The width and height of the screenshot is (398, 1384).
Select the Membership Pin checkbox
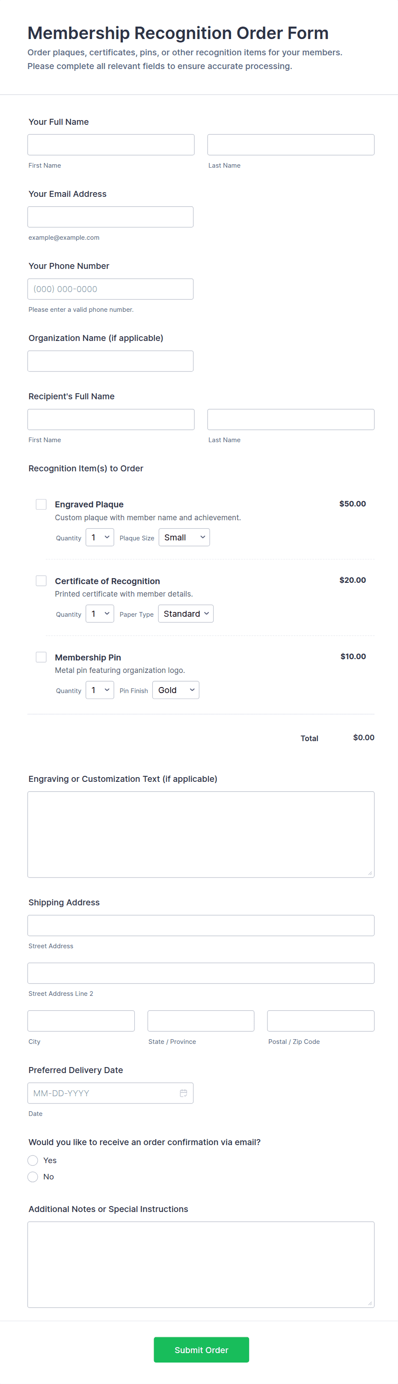click(x=42, y=657)
